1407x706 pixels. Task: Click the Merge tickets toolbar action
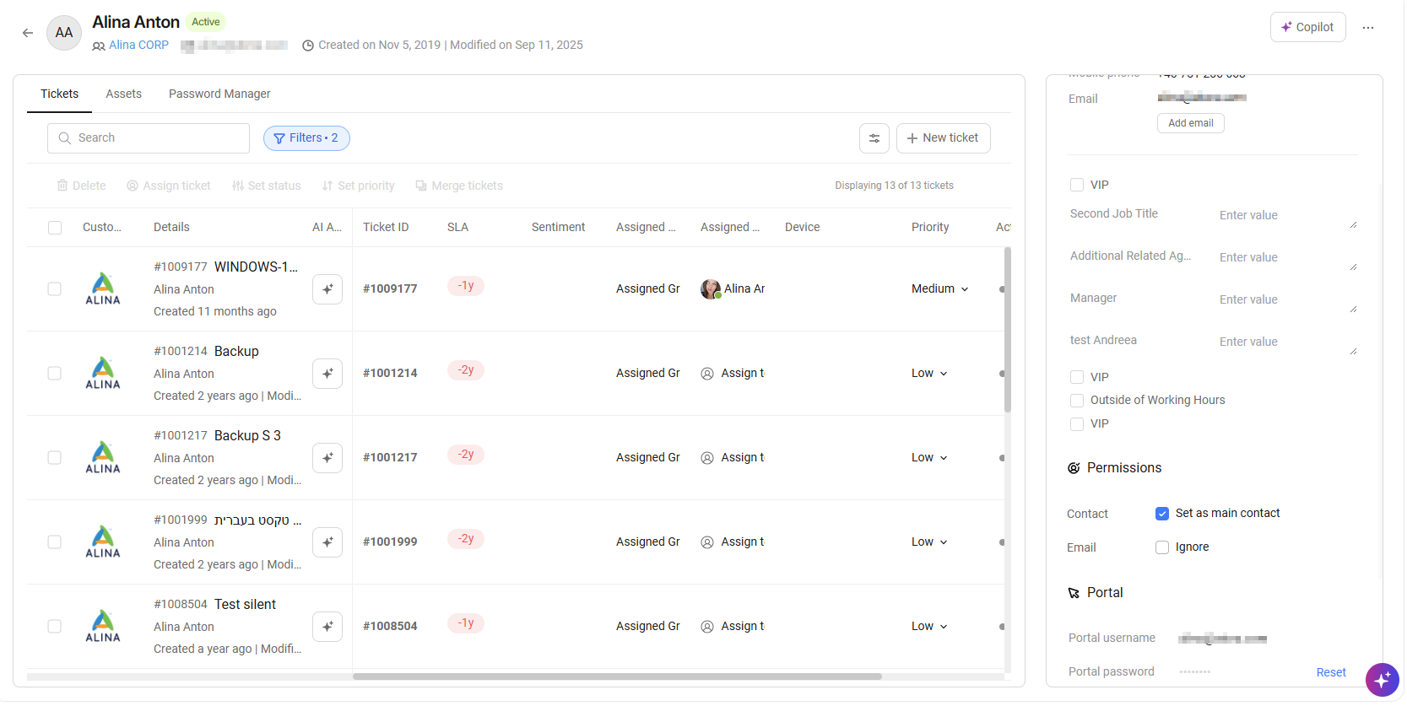[x=459, y=186]
